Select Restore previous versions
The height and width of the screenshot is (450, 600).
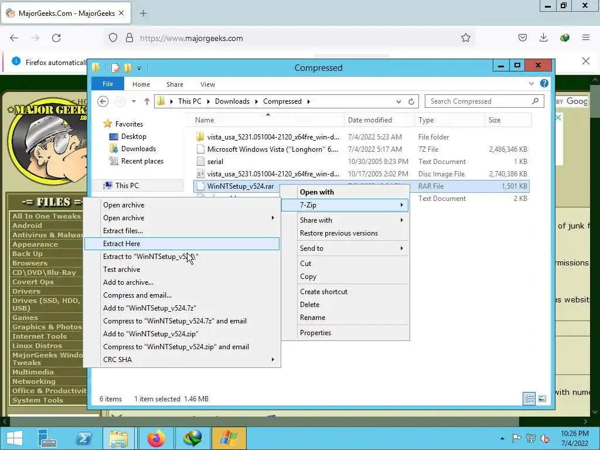pos(345,233)
